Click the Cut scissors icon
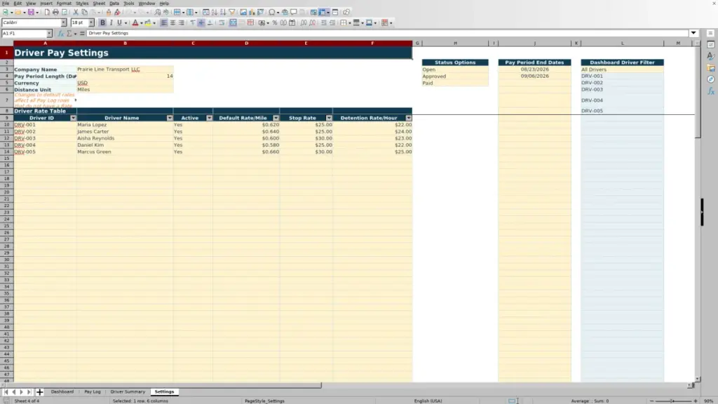 click(76, 12)
